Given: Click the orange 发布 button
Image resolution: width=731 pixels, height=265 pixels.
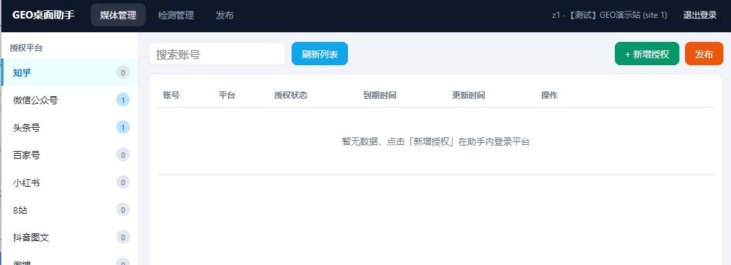Looking at the screenshot, I should pos(704,54).
